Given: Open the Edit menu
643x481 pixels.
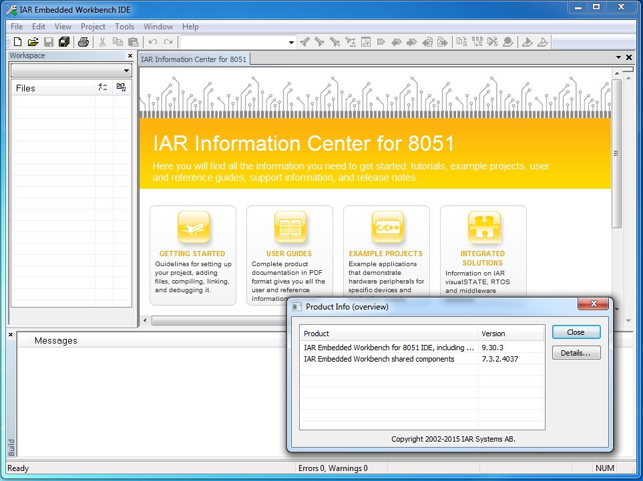Looking at the screenshot, I should tap(39, 26).
